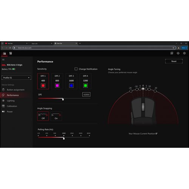Open the settings gear icon in Gear Link
189x189 pixels.
184,53
